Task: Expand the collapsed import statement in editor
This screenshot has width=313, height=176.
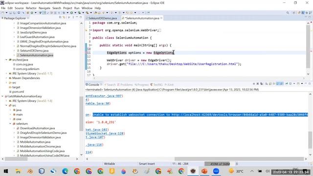Action: 91,30
